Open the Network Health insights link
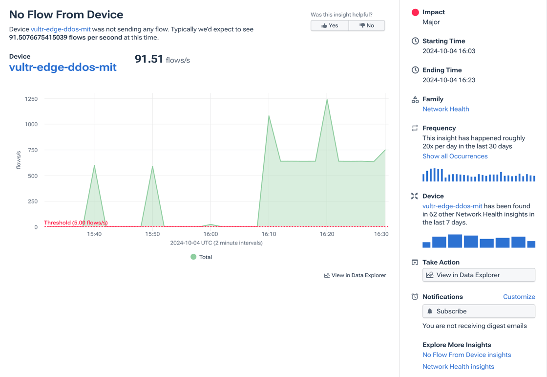This screenshot has height=377, width=547. click(458, 367)
